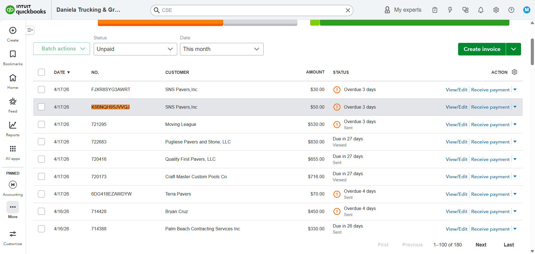Viewport: 535px width, 254px height.
Task: Expand the Status dropdown set to Unpaid
Action: [x=135, y=49]
